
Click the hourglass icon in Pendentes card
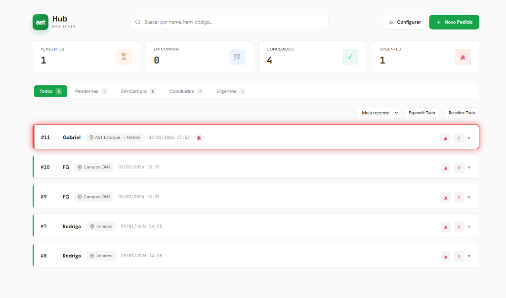pyautogui.click(x=124, y=57)
